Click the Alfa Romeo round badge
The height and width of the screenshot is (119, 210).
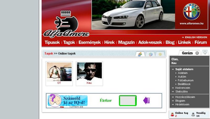click(192, 12)
